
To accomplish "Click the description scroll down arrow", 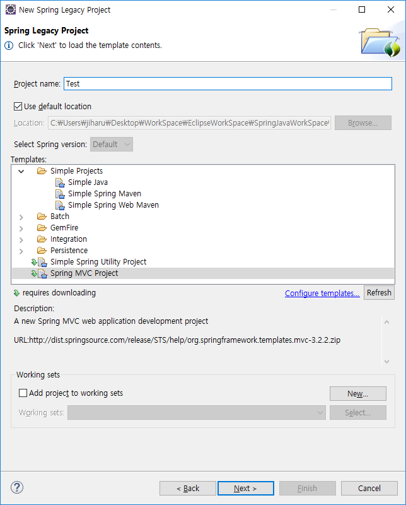I will point(386,361).
